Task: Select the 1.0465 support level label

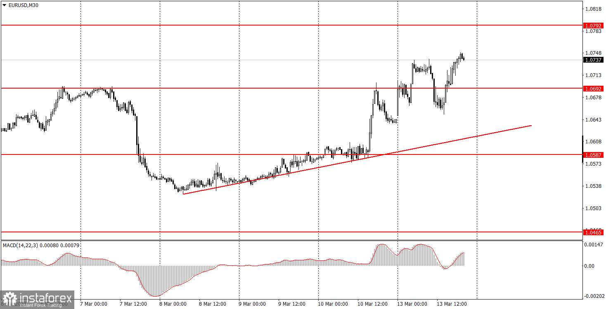Action: pyautogui.click(x=594, y=233)
